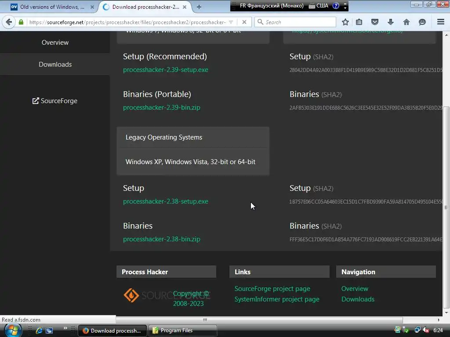Click the scrollbar up arrow
Viewport: 450px width, 337px height.
(446, 35)
